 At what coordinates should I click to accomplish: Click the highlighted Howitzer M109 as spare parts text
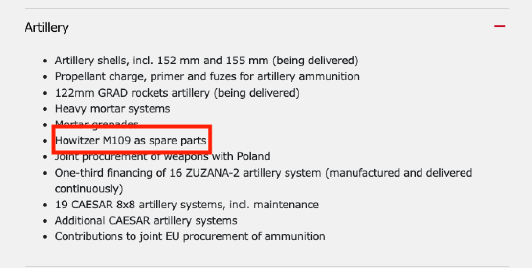131,141
